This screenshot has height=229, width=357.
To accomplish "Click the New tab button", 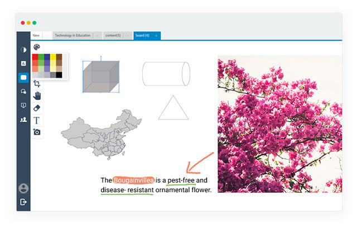I will pyautogui.click(x=36, y=36).
